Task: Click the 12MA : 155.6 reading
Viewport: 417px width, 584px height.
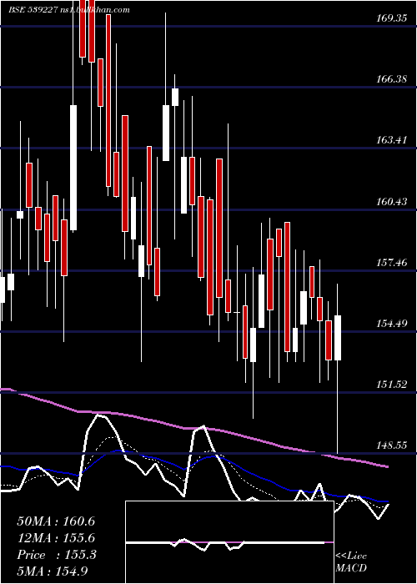Action: 56,538
